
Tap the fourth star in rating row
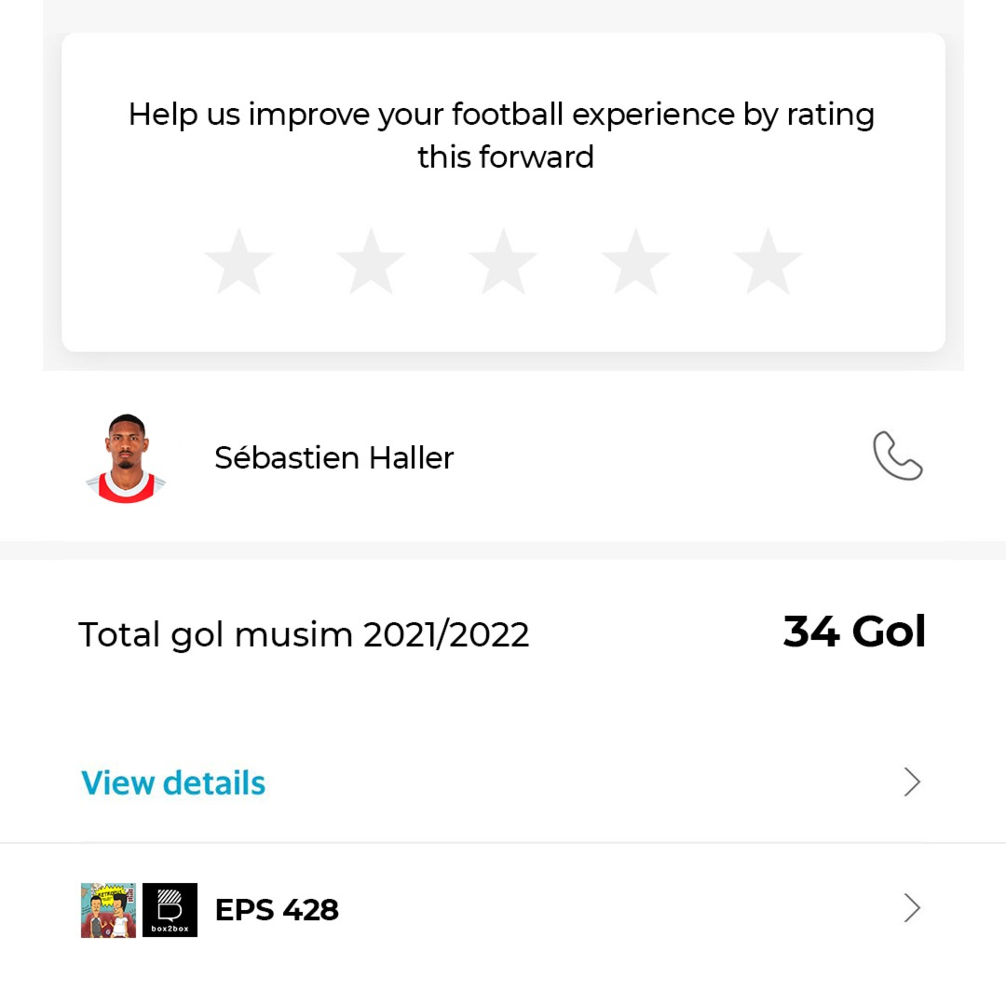pos(635,263)
